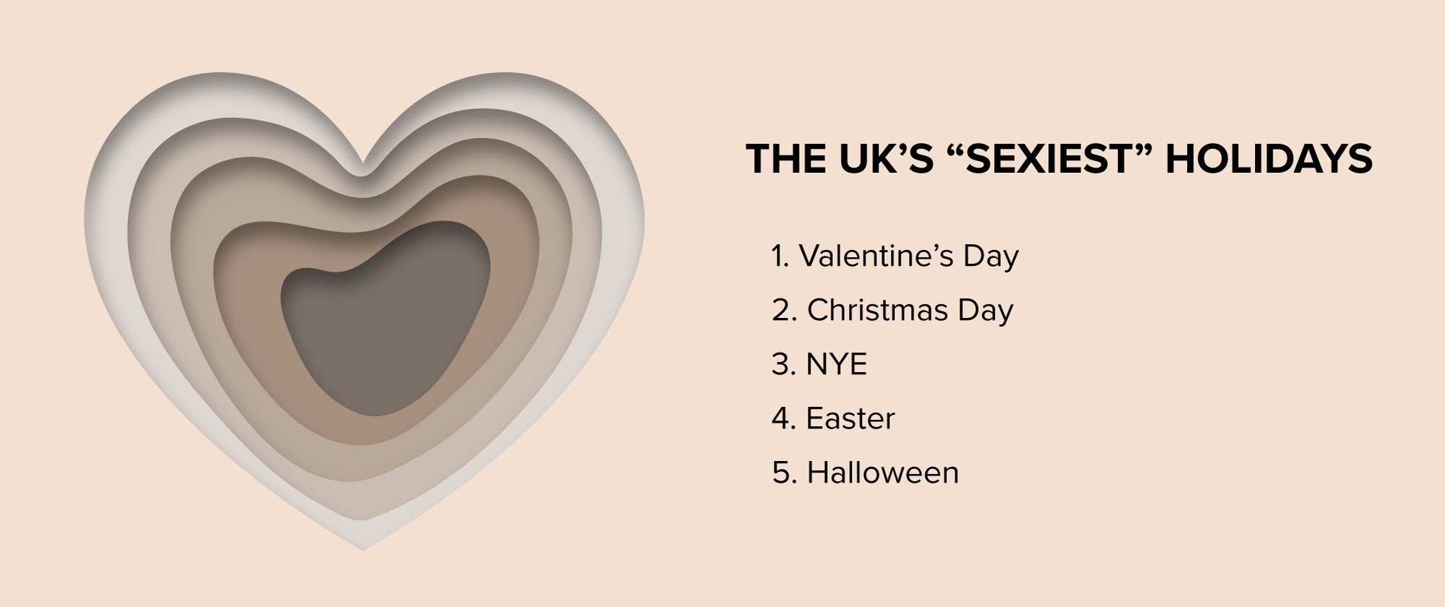Click the bottom tip of the heart
Viewport: 1445px width, 607px height.
[x=363, y=546]
